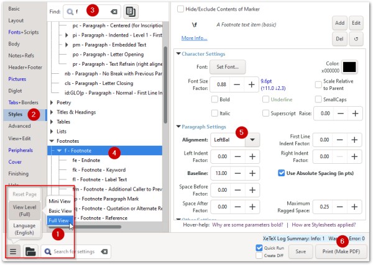The image size is (373, 265).
Task: Toggle Scale Relative to Parent
Action: pos(318,84)
